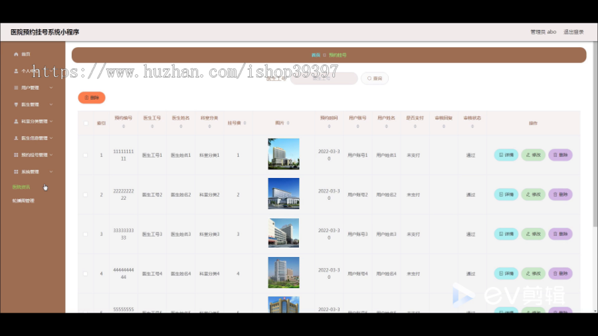Click the 系统管理 grid icon
This screenshot has height=336, width=598.
click(16, 172)
